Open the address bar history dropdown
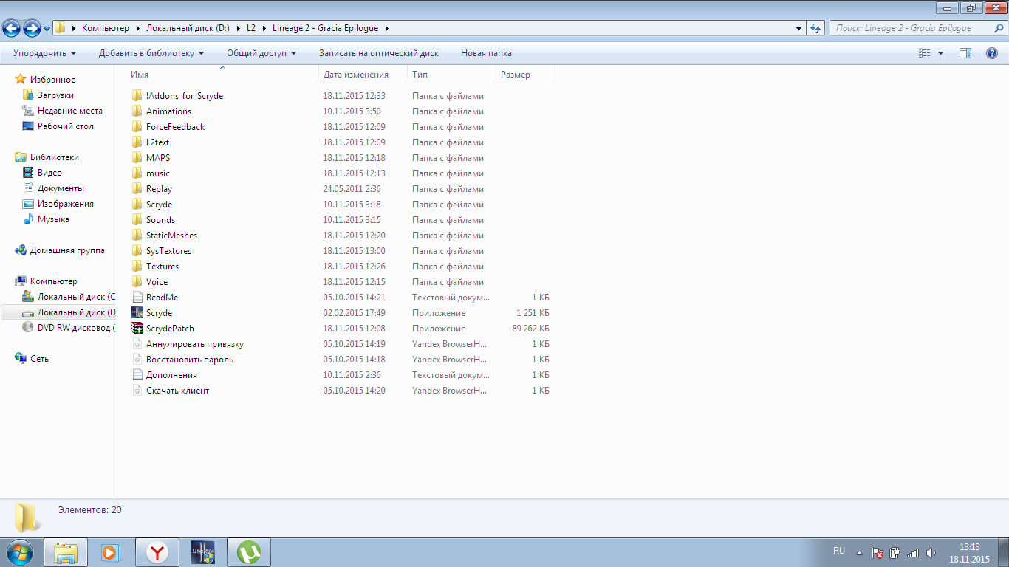This screenshot has width=1009, height=567. point(798,28)
